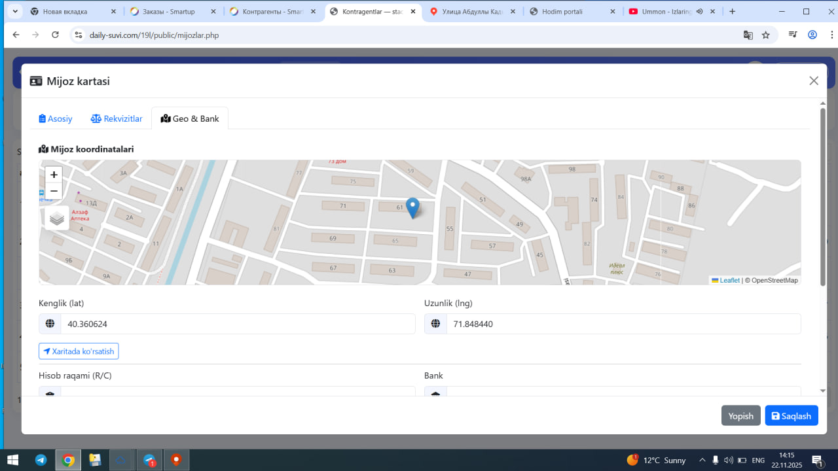838x471 pixels.
Task: Open the Rekvizitlar tab
Action: (x=117, y=118)
